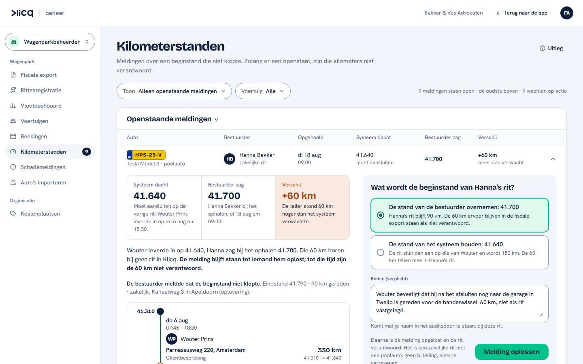
Task: Open Rittenregistratie in the sidebar
Action: (50, 90)
